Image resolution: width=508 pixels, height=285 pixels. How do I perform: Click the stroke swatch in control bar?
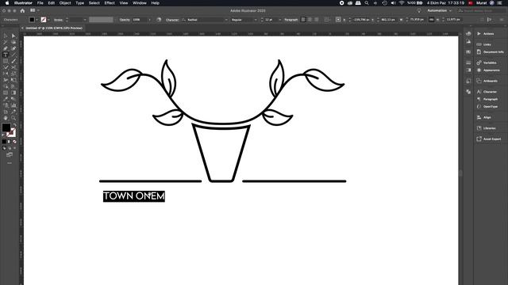click(x=44, y=20)
